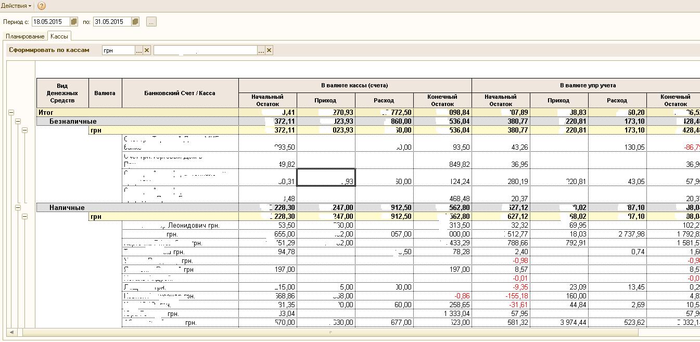Click the В валюте кассы (счета) header

coord(355,85)
